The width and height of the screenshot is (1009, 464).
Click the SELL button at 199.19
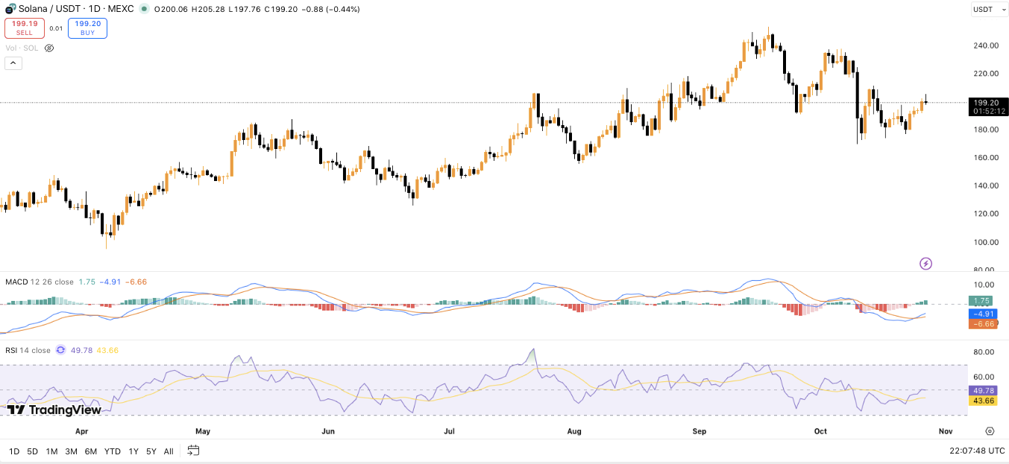pyautogui.click(x=25, y=28)
